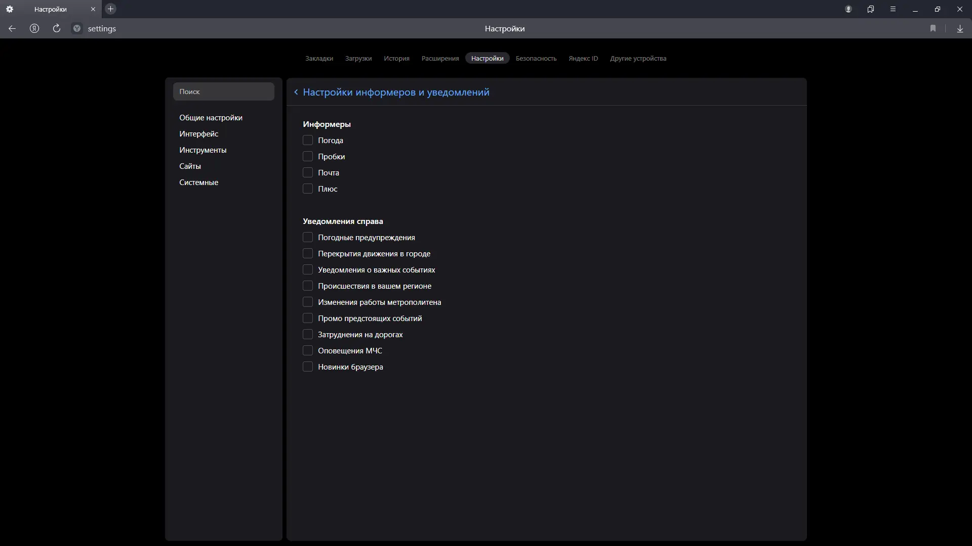Open the Расширения tab
This screenshot has height=546, width=972.
pos(440,59)
